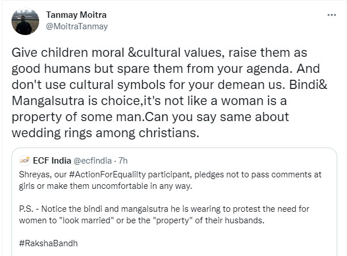
Task: Open the #RakshaBandh hashtag
Action: 48,243
